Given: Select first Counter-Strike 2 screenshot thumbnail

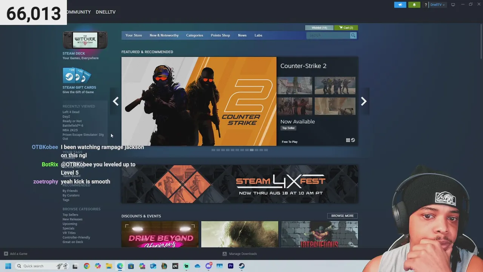Looking at the screenshot, I should (x=295, y=85).
